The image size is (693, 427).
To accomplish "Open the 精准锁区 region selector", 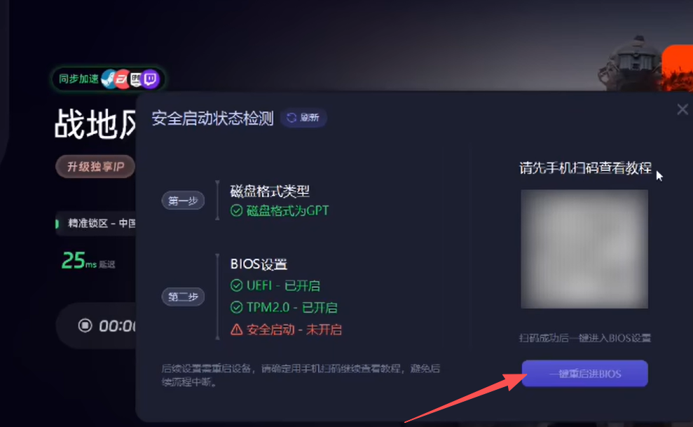I will click(x=95, y=223).
